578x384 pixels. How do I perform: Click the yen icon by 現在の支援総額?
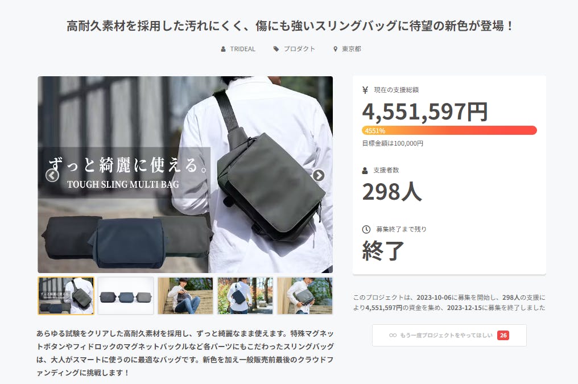pyautogui.click(x=365, y=90)
